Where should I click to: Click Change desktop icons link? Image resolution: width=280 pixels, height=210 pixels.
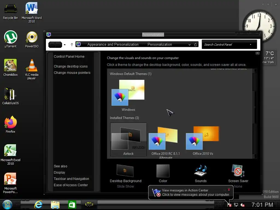[x=71, y=66]
